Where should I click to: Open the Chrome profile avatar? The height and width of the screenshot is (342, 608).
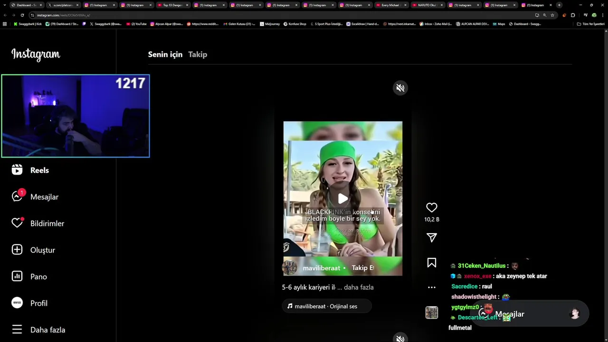click(x=594, y=15)
